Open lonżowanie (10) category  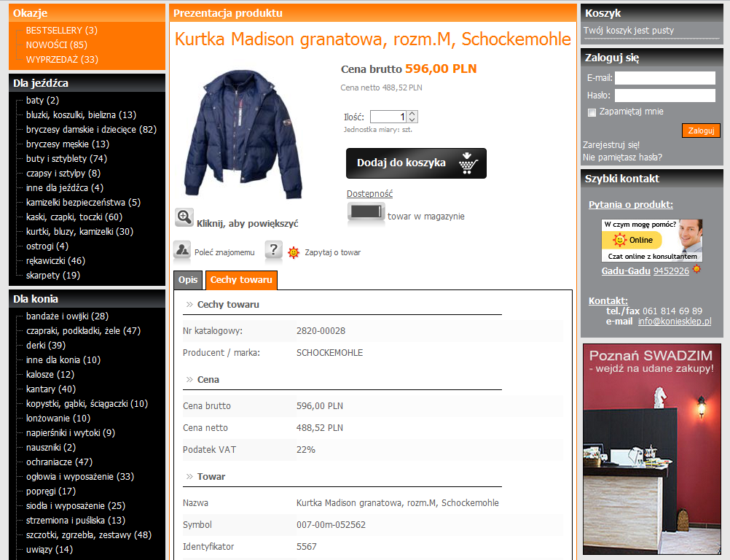58,419
